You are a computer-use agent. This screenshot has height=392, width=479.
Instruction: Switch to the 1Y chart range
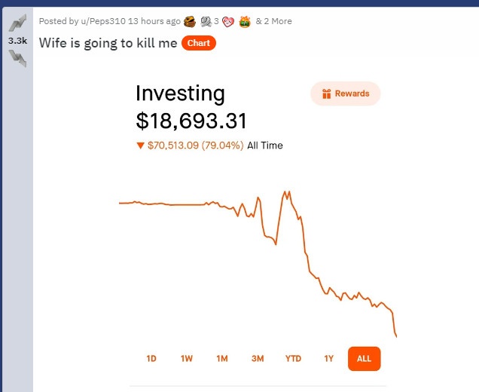pos(328,359)
